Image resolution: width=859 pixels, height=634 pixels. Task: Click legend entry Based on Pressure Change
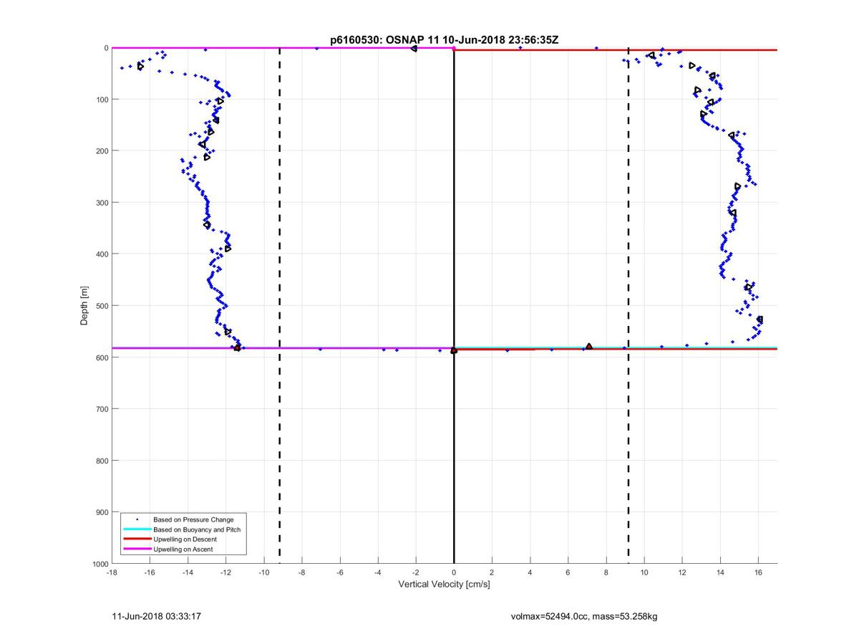193,519
